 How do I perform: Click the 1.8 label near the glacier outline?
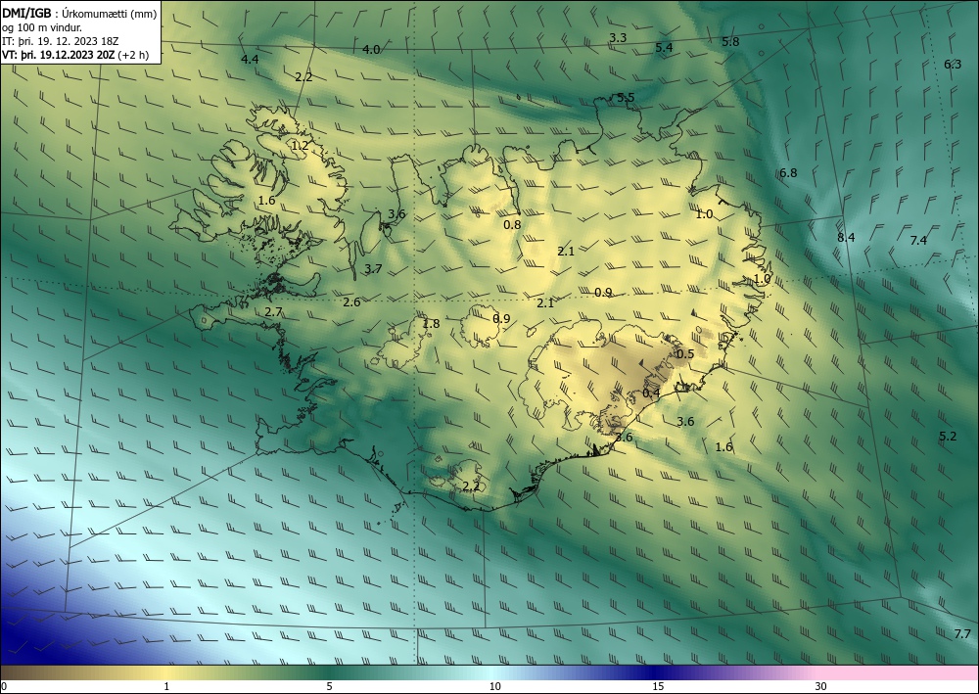coord(431,323)
